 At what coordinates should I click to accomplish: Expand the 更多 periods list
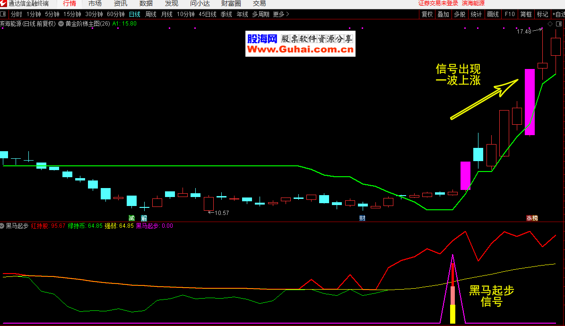[x=281, y=15]
